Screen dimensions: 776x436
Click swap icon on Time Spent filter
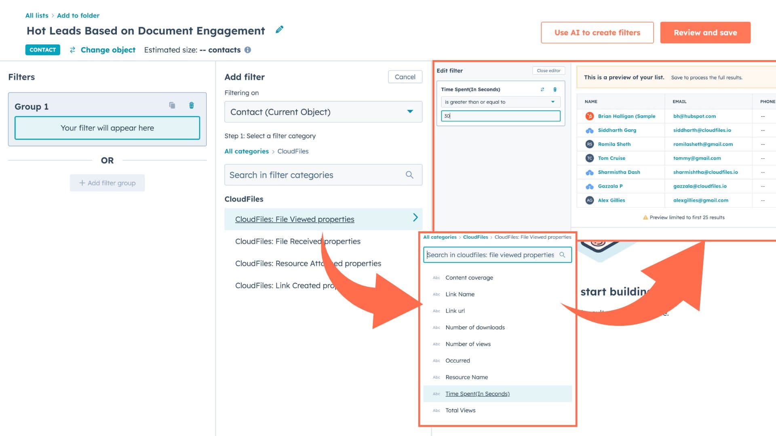(542, 89)
